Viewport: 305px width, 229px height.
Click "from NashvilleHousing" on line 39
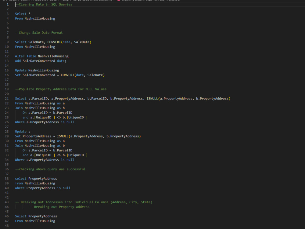click(35, 184)
